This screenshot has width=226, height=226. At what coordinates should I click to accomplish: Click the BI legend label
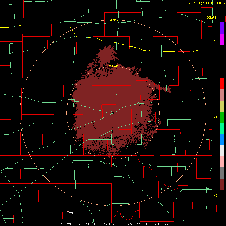click(215, 184)
